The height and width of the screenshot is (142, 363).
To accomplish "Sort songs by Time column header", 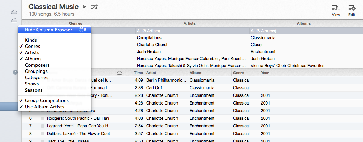I will (135, 73).
